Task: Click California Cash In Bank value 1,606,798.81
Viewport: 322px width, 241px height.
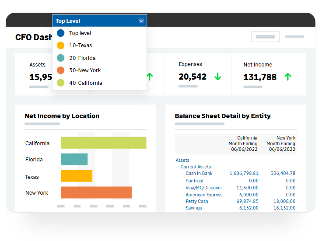Action: 244,174
